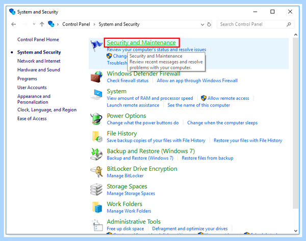Select Programs category in sidebar
Screen dimensions: 306x241
coord(27,79)
